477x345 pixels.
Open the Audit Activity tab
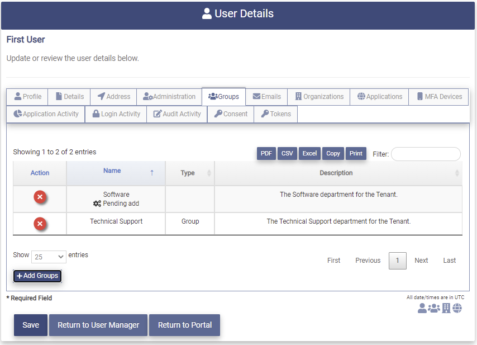[177, 114]
